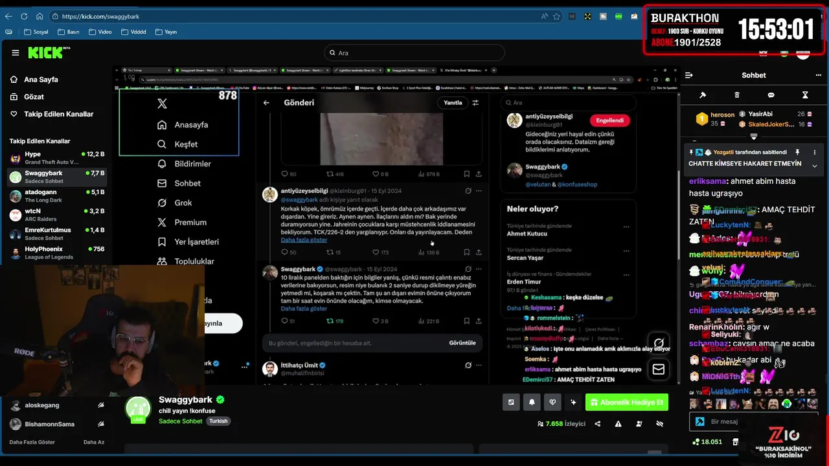Image resolution: width=829 pixels, height=466 pixels.
Task: Click the chat bubble icon in chat toolbar
Action: [x=771, y=95]
